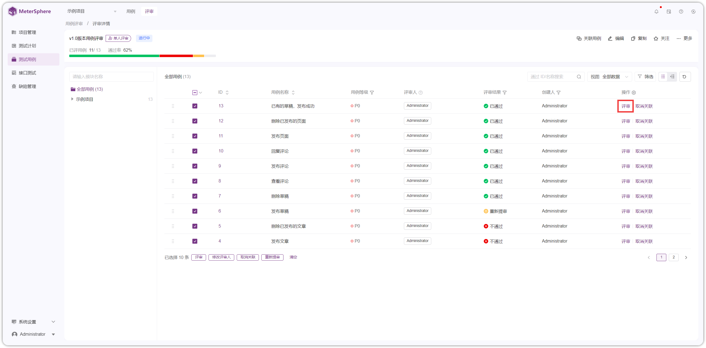Expand the 系统设置 sidebar section

[x=33, y=322]
